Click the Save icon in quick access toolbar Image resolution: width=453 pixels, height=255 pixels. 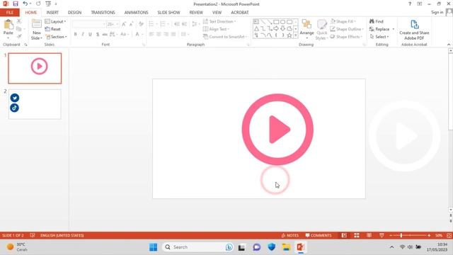pyautogui.click(x=16, y=4)
